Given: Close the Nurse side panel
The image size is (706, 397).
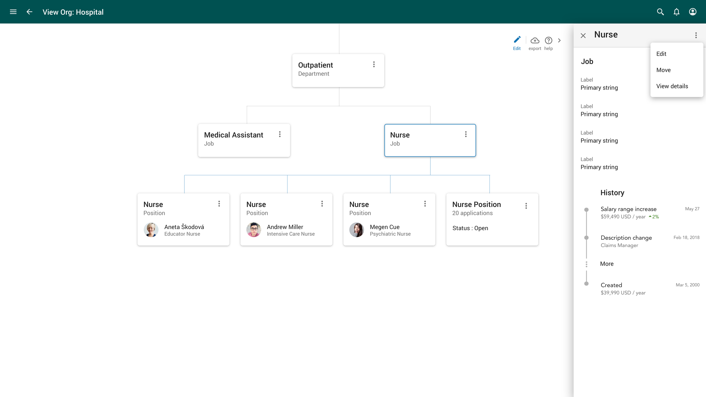Looking at the screenshot, I should (x=583, y=36).
